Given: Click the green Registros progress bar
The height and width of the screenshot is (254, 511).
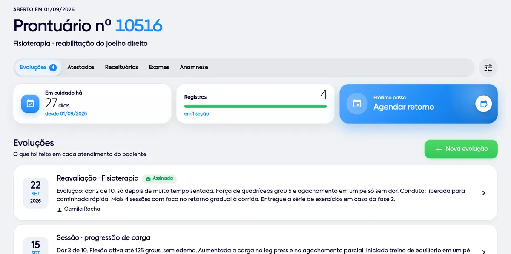Looking at the screenshot, I should 255,106.
